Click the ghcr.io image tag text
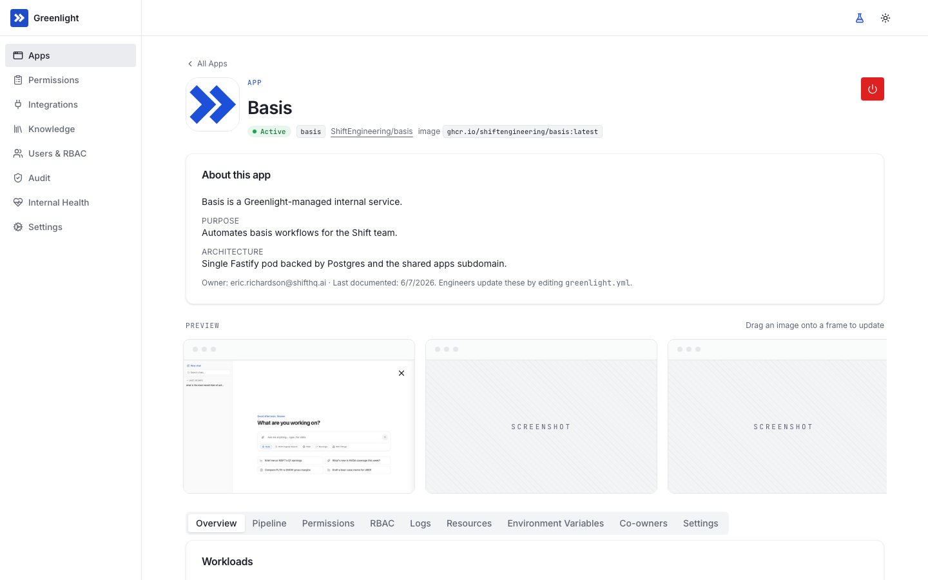This screenshot has height=580, width=928. [523, 131]
